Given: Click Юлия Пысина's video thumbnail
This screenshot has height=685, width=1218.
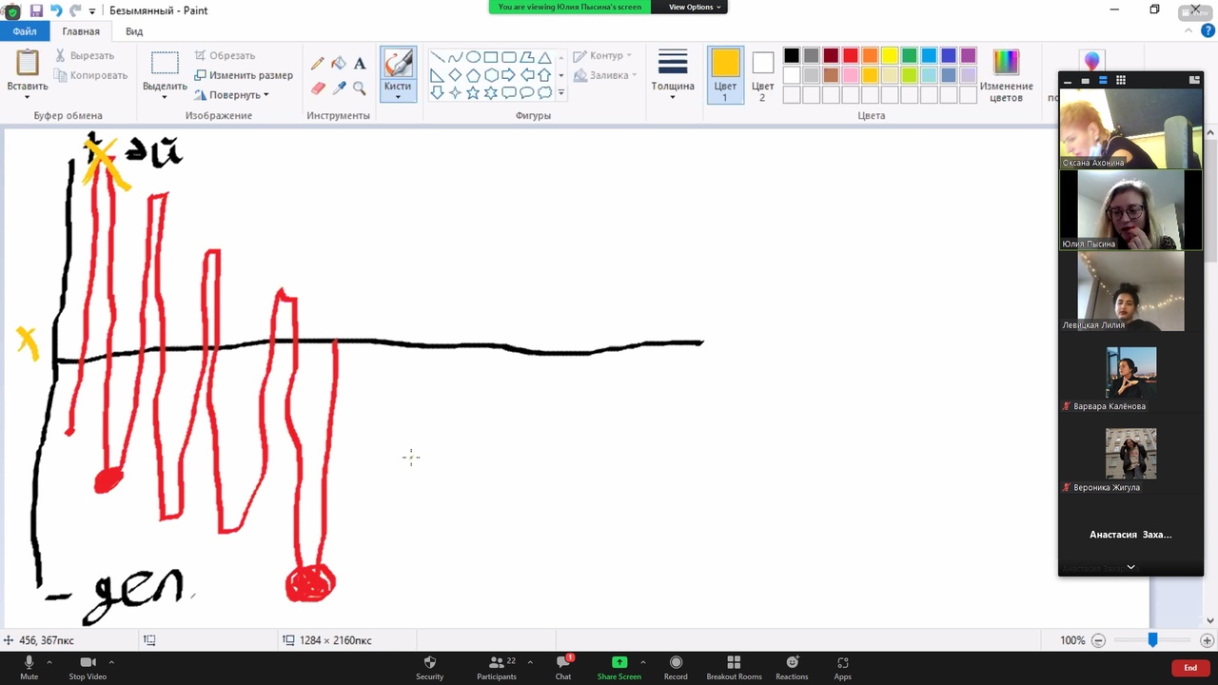Looking at the screenshot, I should (1130, 209).
